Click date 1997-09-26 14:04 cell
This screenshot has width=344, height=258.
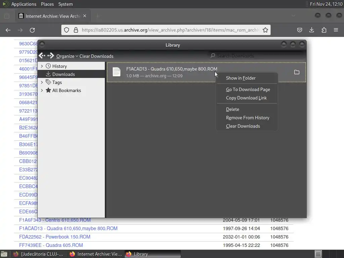241,228
